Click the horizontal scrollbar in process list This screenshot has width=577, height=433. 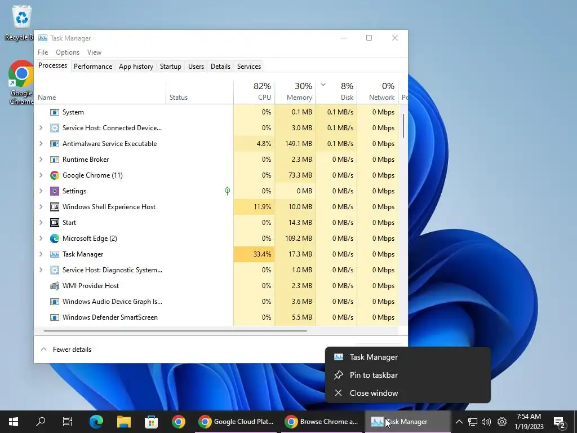click(x=175, y=331)
